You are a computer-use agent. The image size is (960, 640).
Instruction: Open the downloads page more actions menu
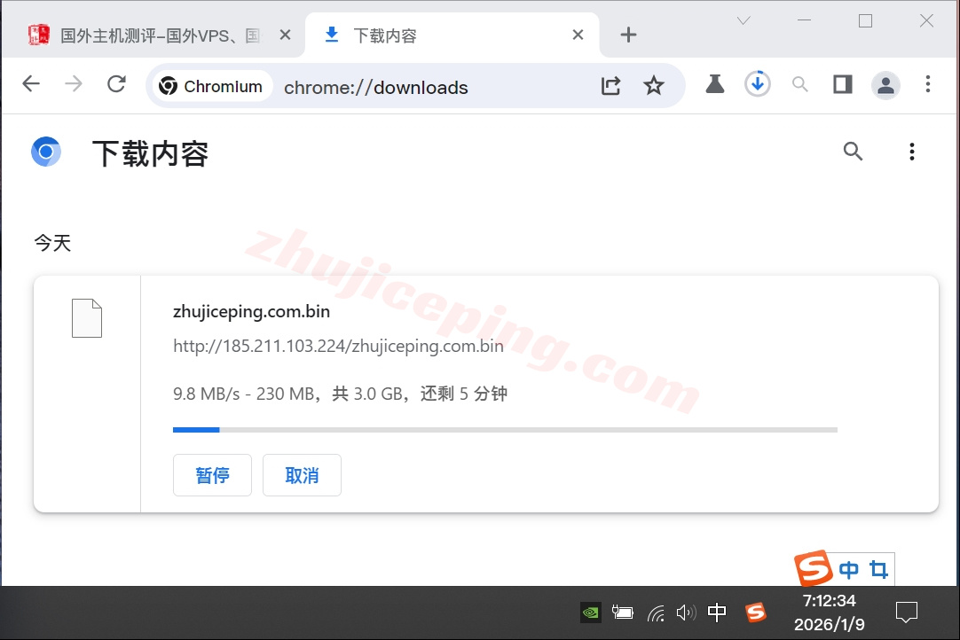[911, 152]
